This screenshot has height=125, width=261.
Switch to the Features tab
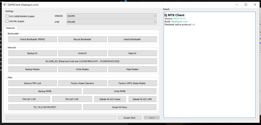click(10, 28)
